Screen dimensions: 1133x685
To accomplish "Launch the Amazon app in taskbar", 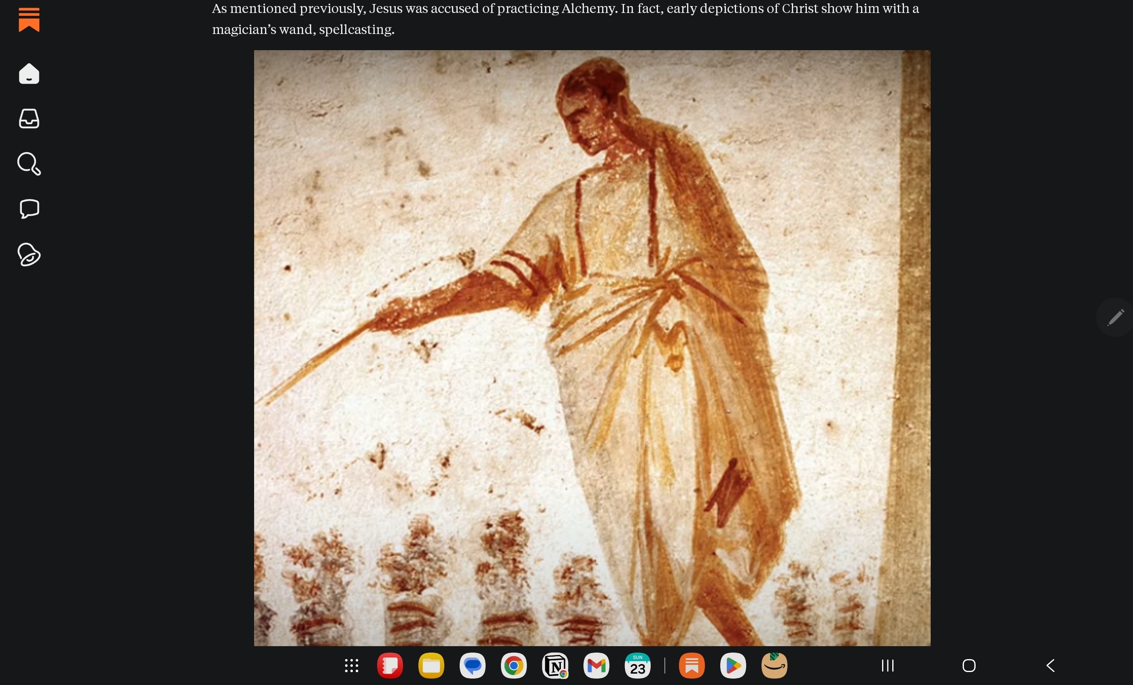I will [x=774, y=665].
